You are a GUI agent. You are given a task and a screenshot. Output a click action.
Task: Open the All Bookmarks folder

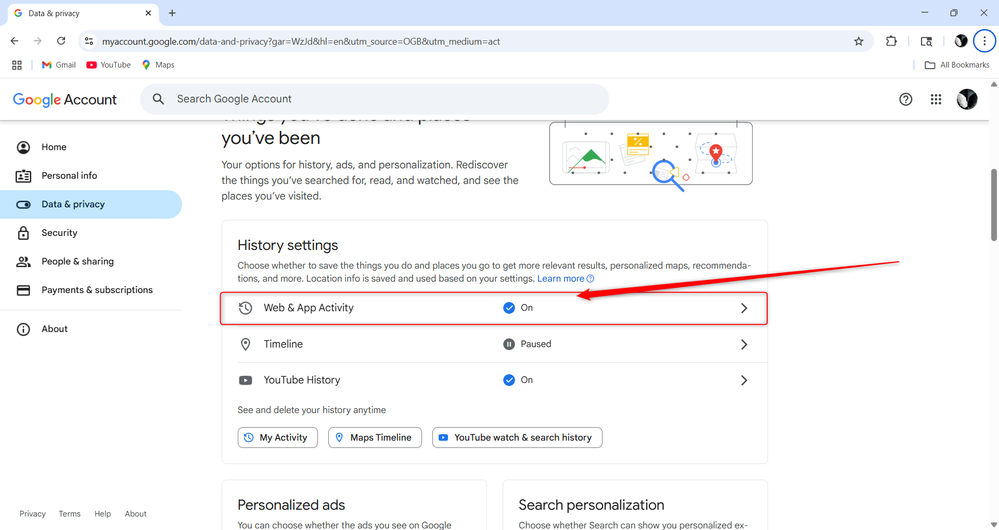tap(957, 65)
